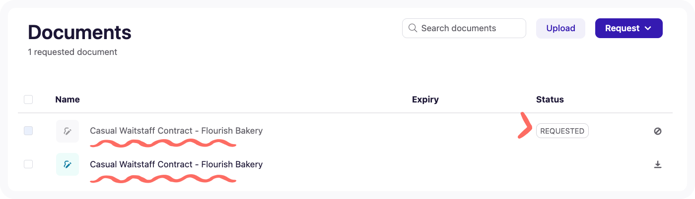Click the "1 requested document" subtitle text
The height and width of the screenshot is (199, 695).
coord(72,52)
